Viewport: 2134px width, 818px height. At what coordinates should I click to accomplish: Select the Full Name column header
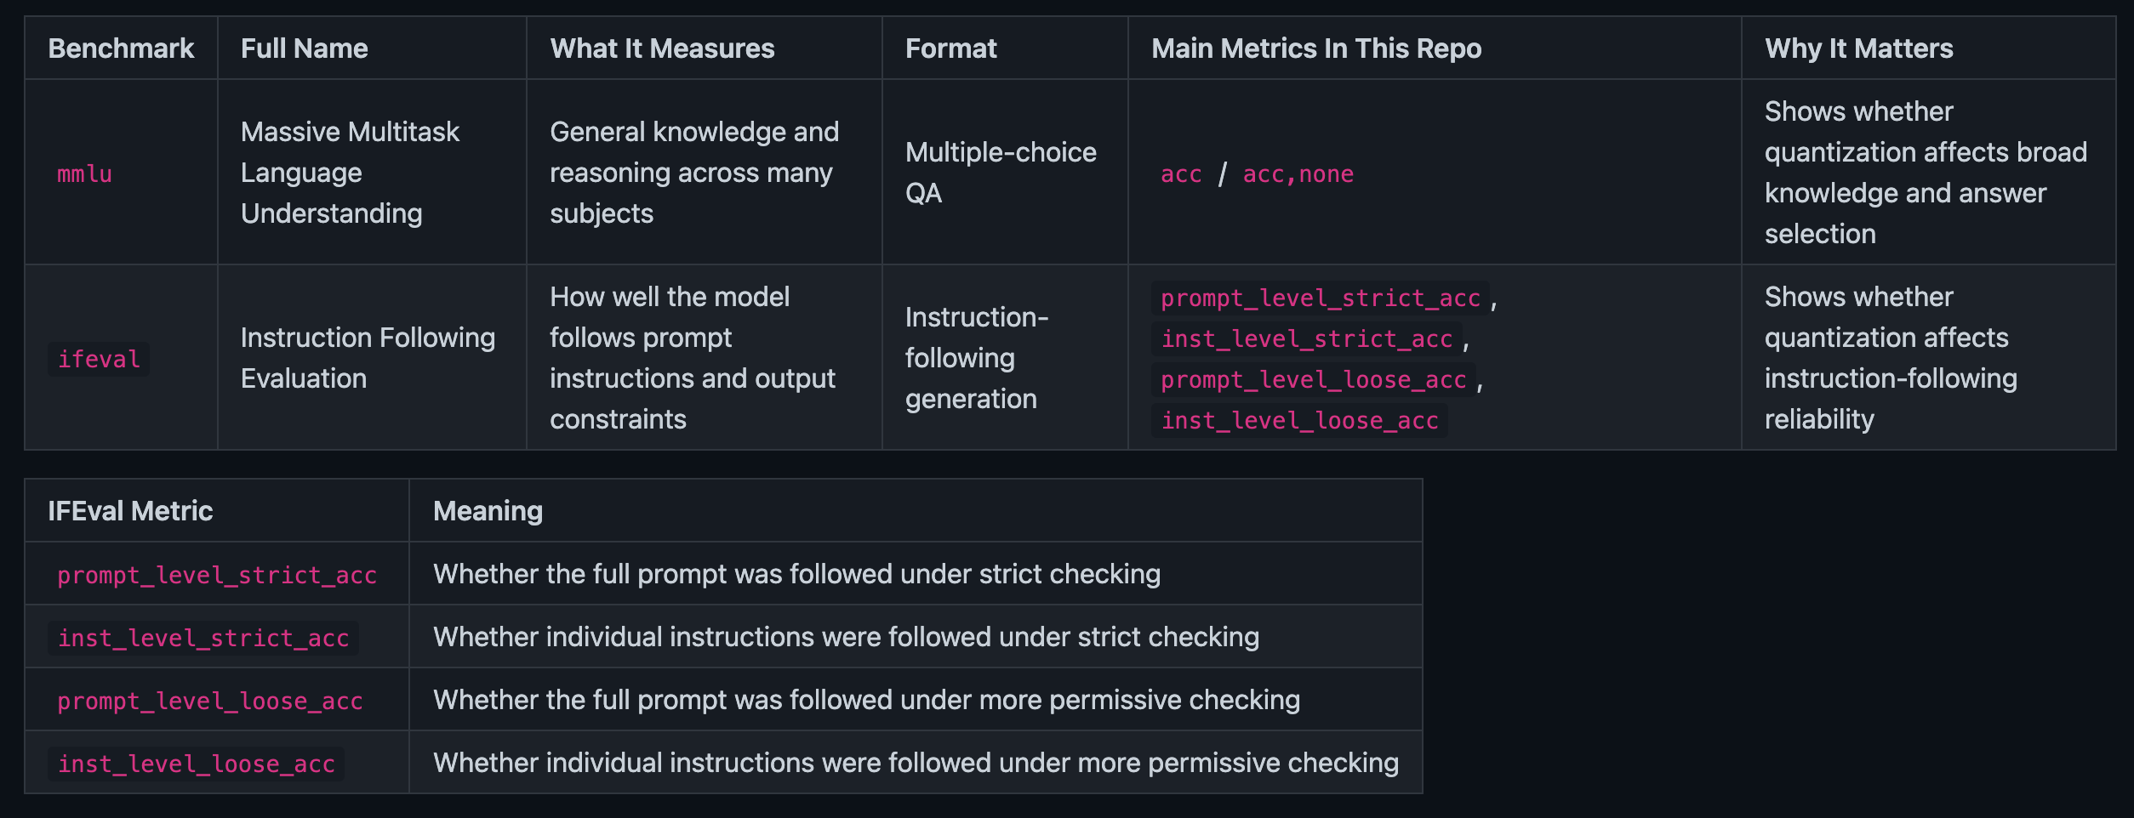(304, 48)
